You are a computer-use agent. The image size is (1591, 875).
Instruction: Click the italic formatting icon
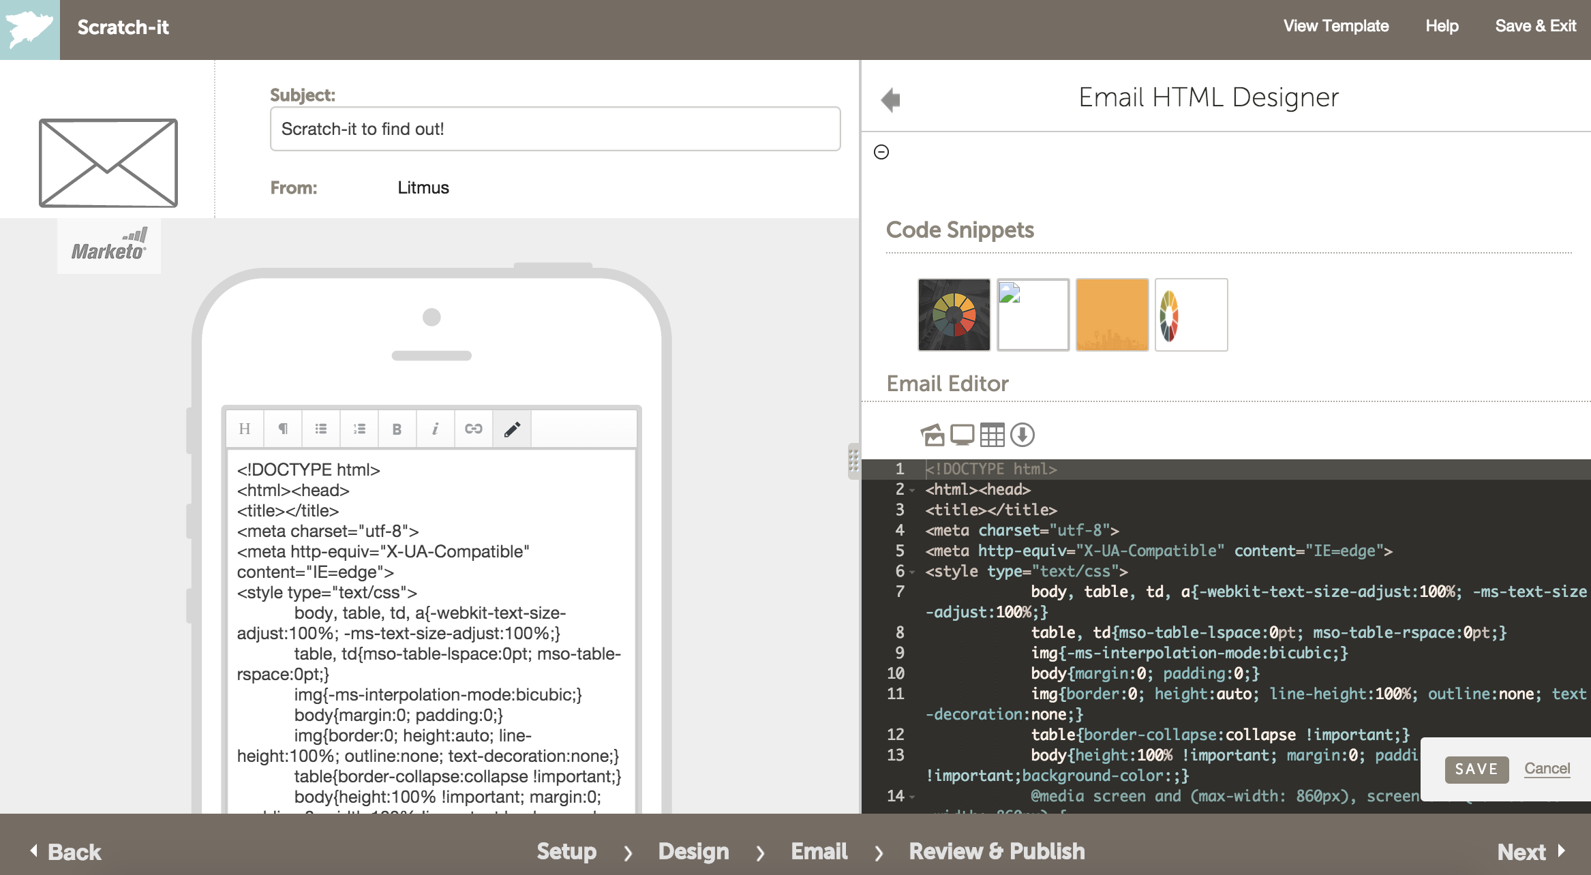[434, 429]
